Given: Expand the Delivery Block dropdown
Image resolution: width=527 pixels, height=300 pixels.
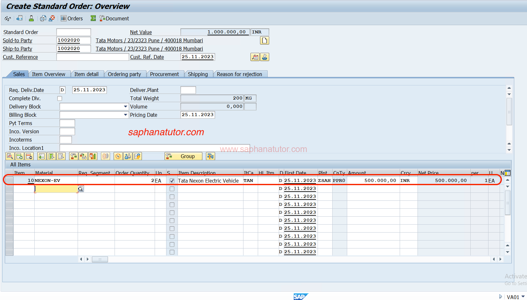Looking at the screenshot, I should click(x=125, y=107).
